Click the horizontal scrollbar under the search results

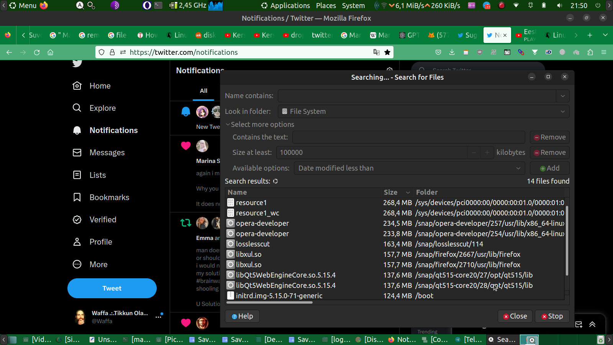[269, 302]
